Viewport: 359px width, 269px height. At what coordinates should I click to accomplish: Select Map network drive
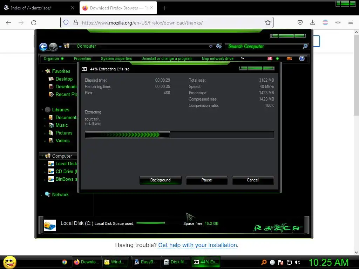pyautogui.click(x=218, y=58)
